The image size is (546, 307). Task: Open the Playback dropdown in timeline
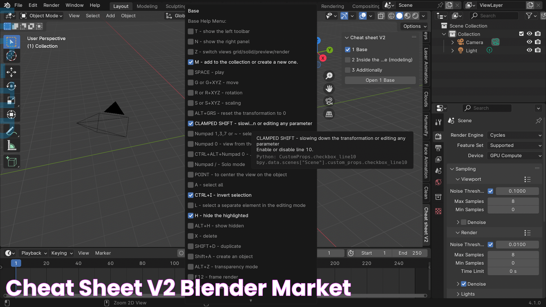(x=34, y=253)
